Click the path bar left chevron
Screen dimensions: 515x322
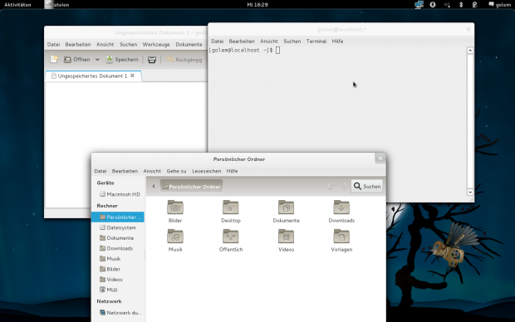(x=154, y=187)
